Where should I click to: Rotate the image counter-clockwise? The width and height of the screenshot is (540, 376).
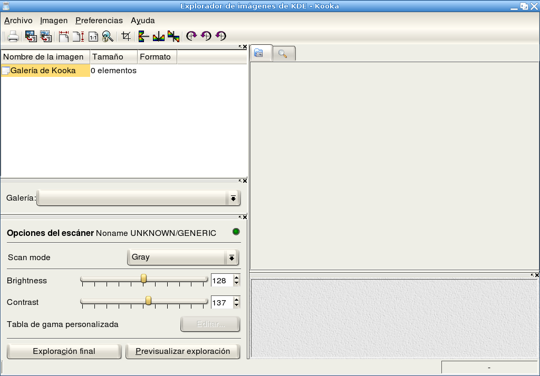pyautogui.click(x=206, y=36)
